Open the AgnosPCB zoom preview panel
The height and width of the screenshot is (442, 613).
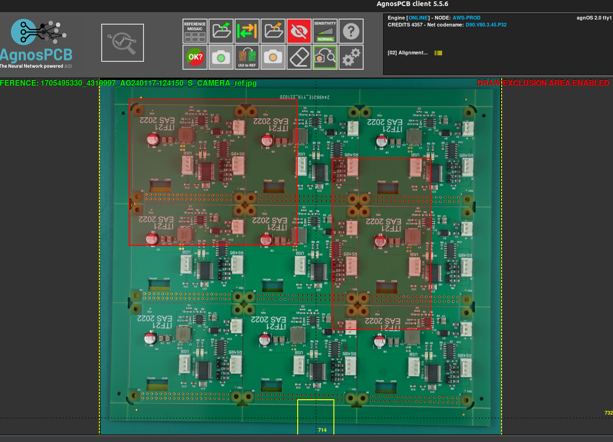(122, 42)
